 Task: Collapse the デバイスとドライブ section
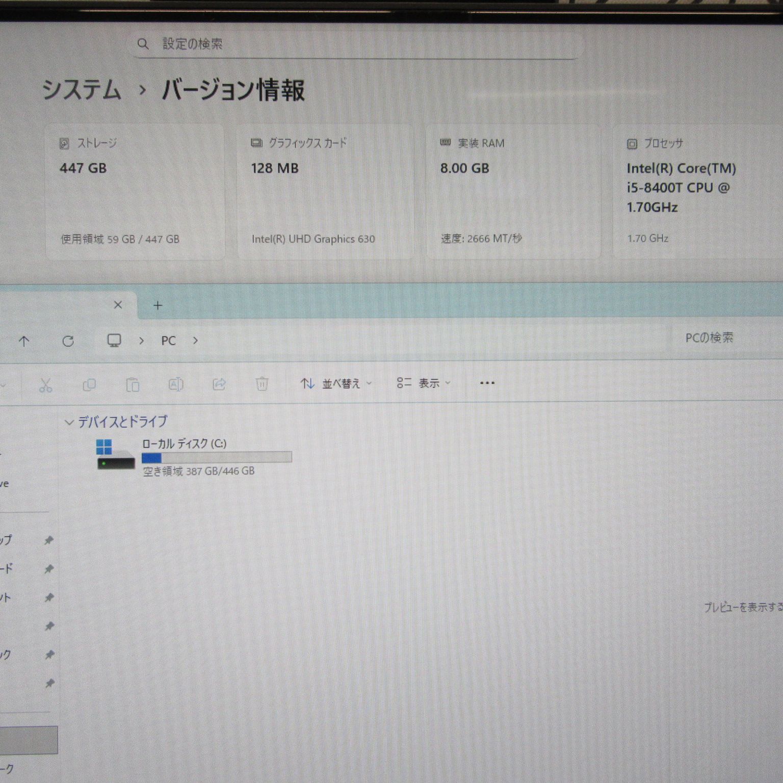69,422
